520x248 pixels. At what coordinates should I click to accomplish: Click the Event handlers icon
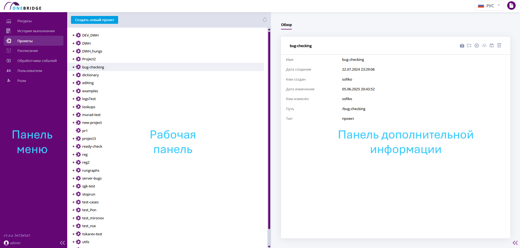[x=9, y=61]
